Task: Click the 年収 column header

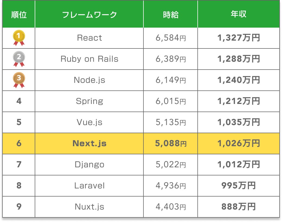Action: tap(238, 14)
